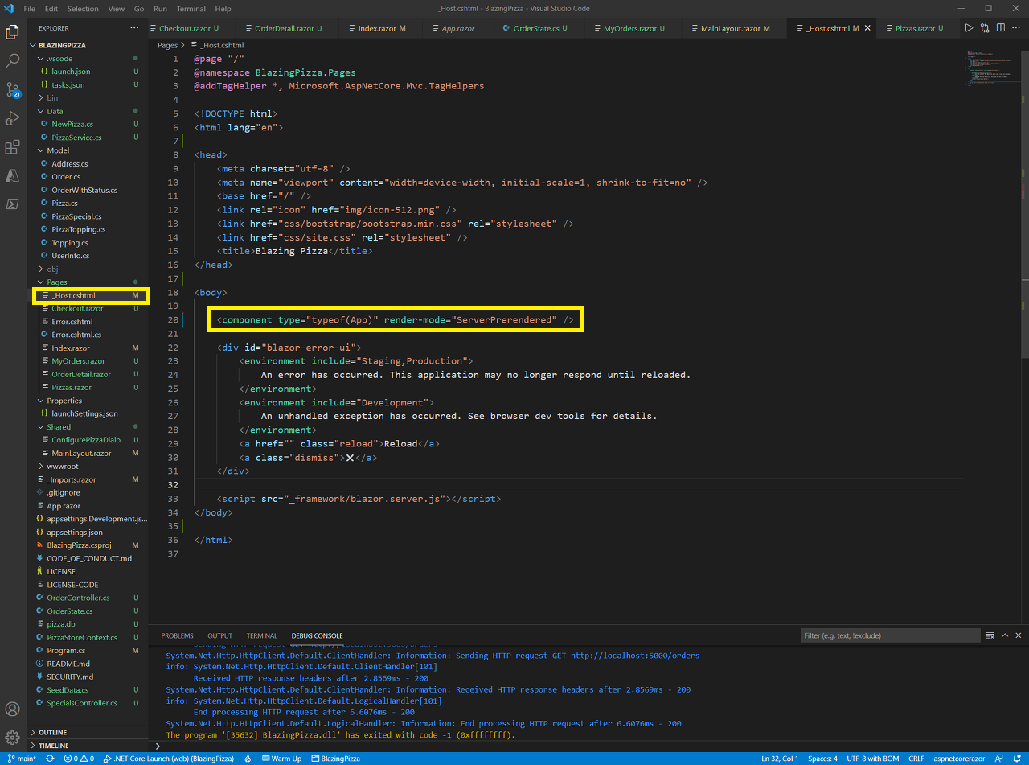
Task: Clear the debug console
Action: (x=990, y=635)
